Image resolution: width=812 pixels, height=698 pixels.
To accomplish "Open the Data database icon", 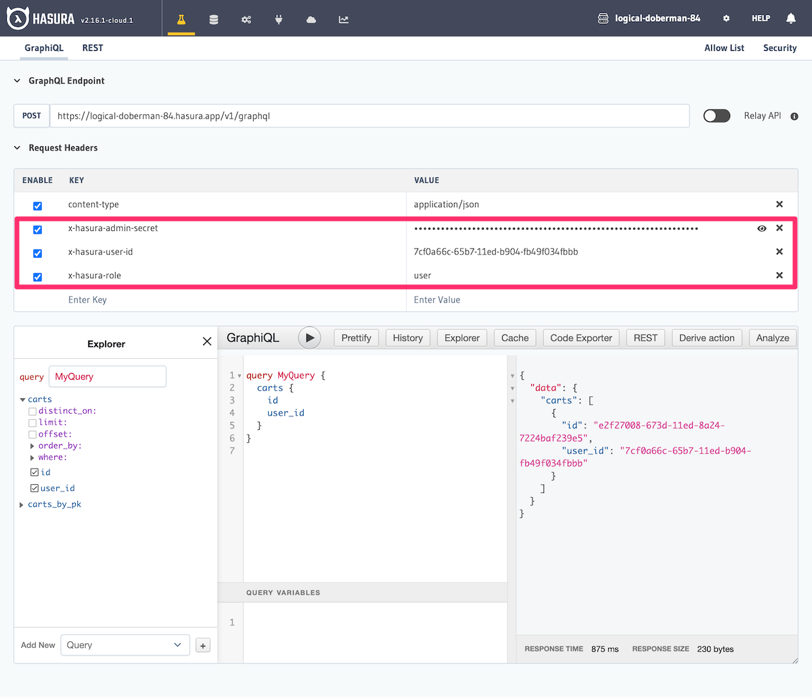I will (213, 18).
